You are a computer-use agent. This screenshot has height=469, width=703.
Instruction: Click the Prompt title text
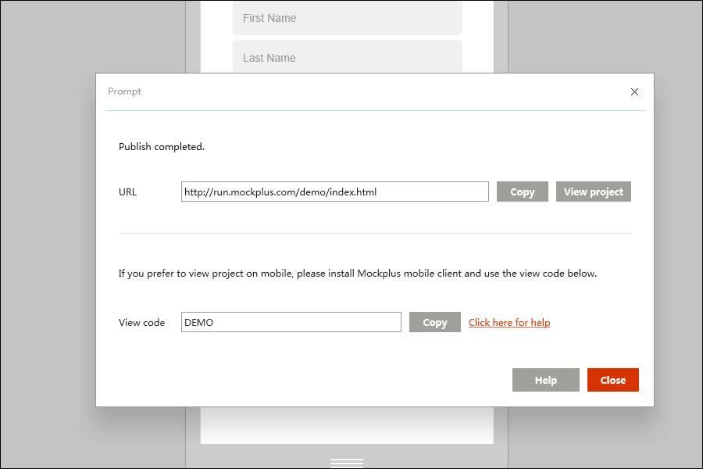(x=124, y=91)
